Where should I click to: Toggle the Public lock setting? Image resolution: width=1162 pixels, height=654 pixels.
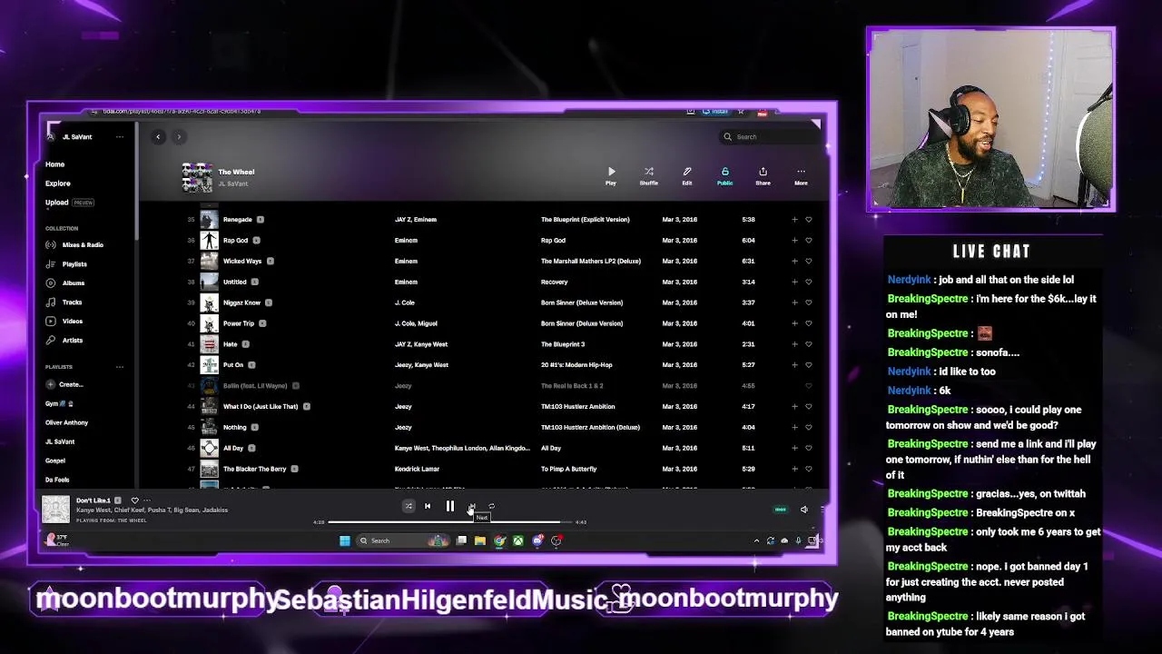pyautogui.click(x=724, y=176)
